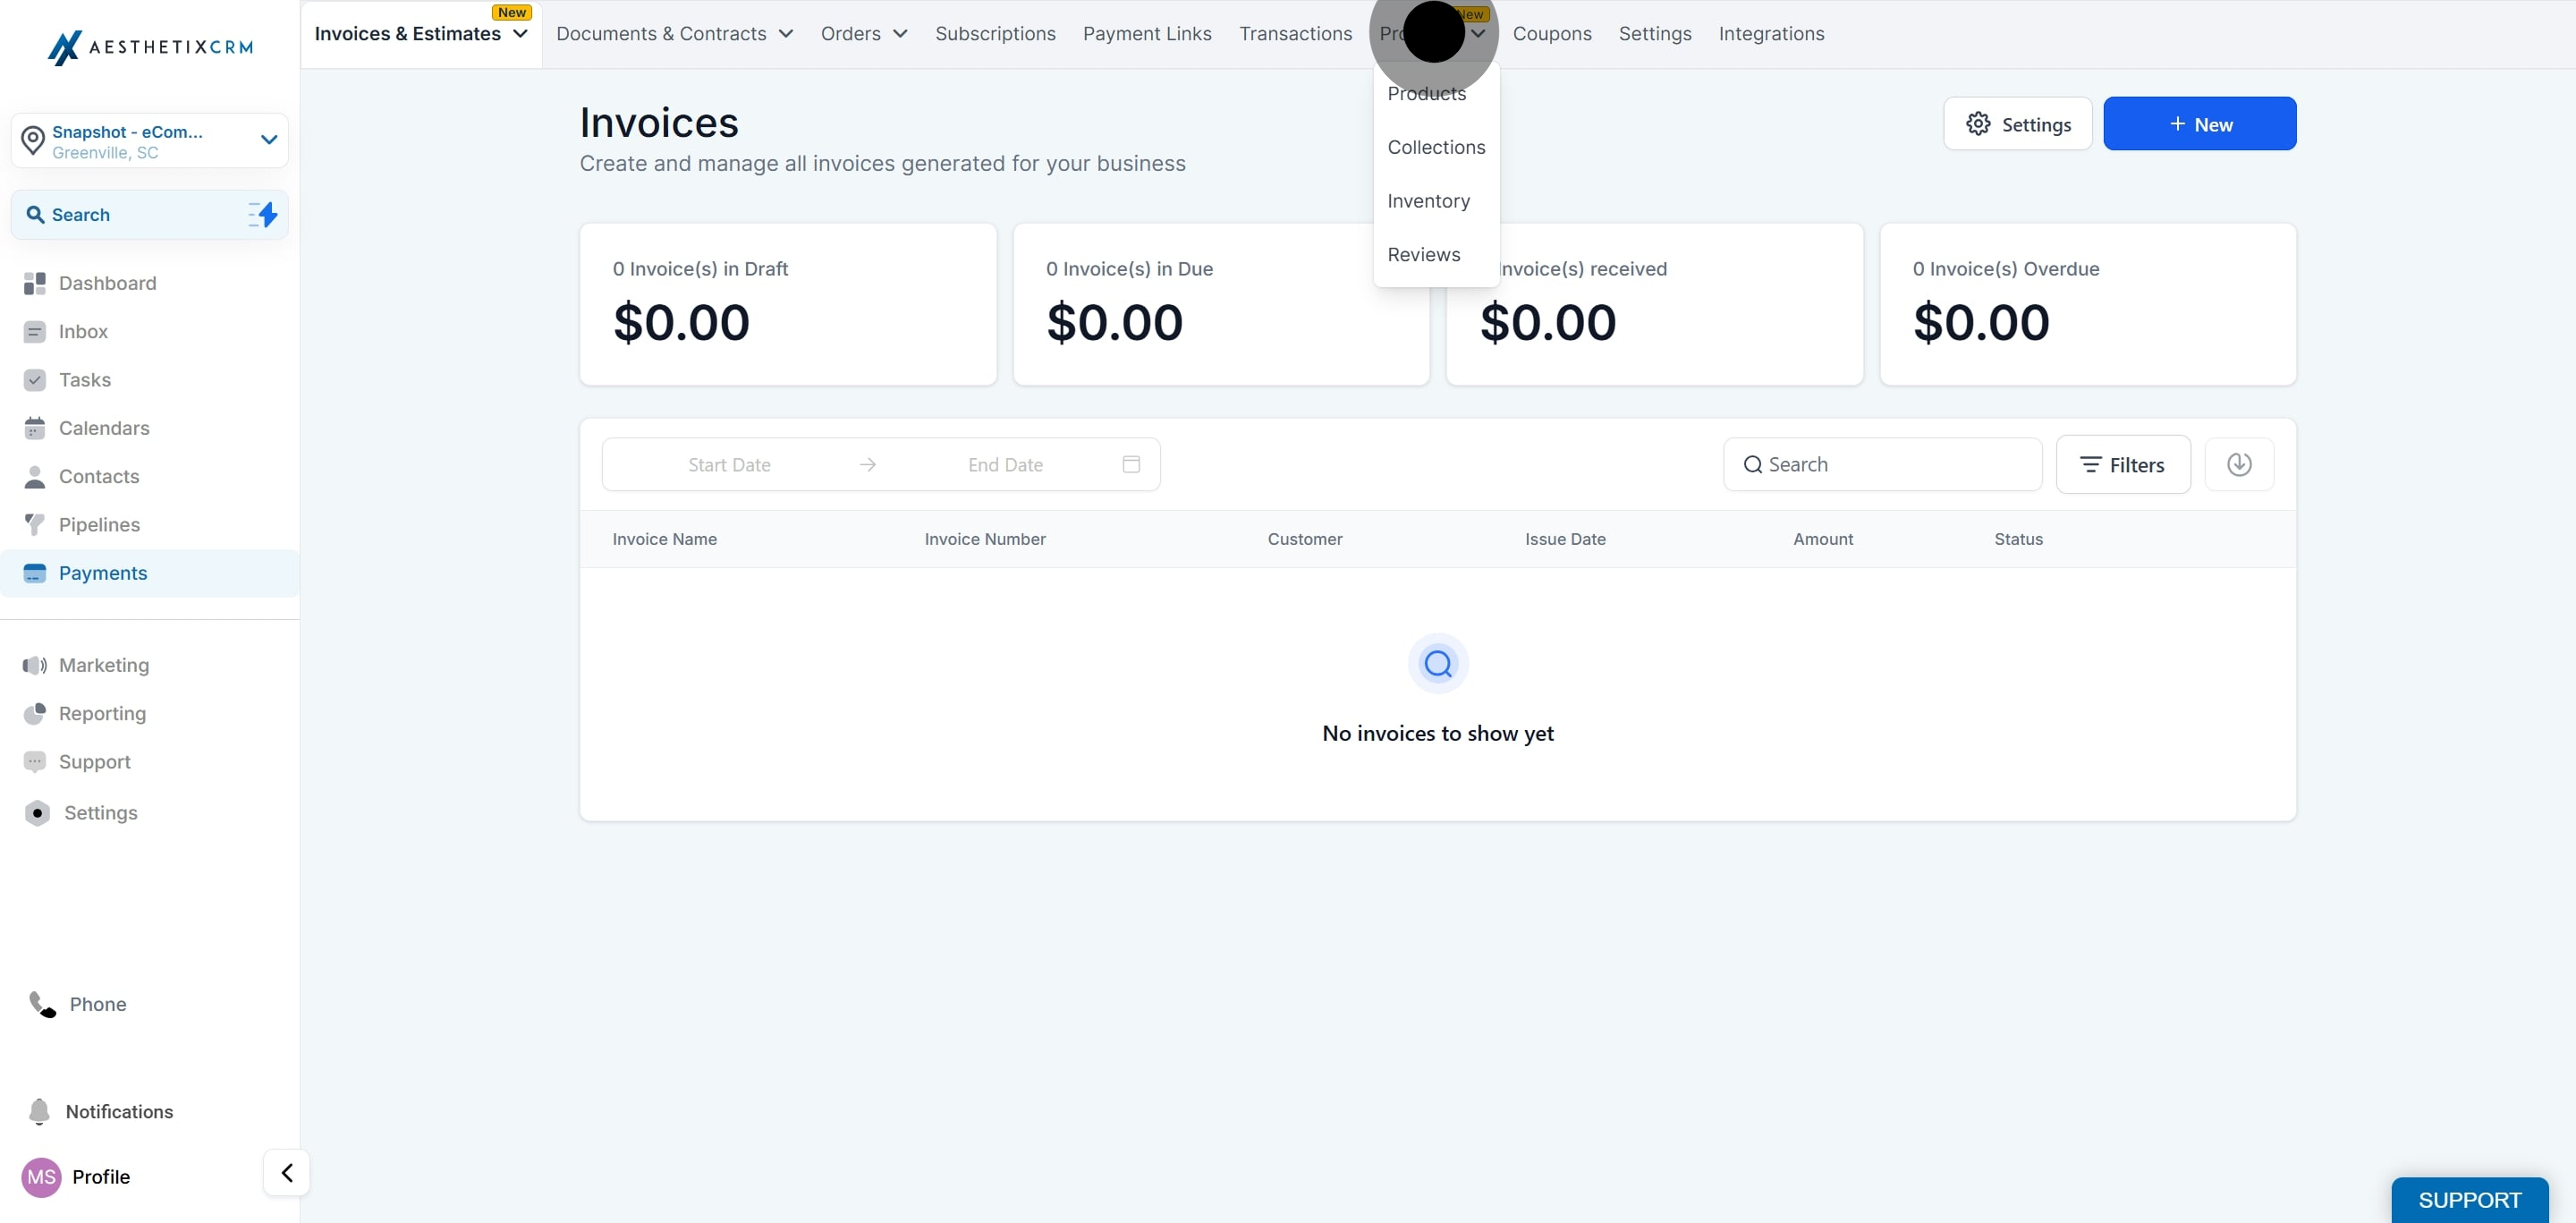The width and height of the screenshot is (2576, 1223).
Task: Click the blue New invoice button
Action: [x=2199, y=124]
